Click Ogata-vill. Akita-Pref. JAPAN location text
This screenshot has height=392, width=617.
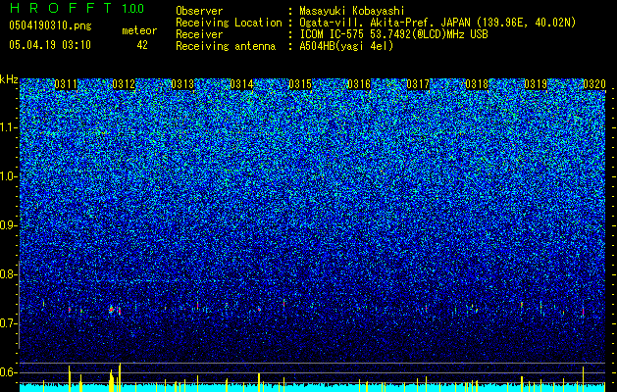click(437, 23)
